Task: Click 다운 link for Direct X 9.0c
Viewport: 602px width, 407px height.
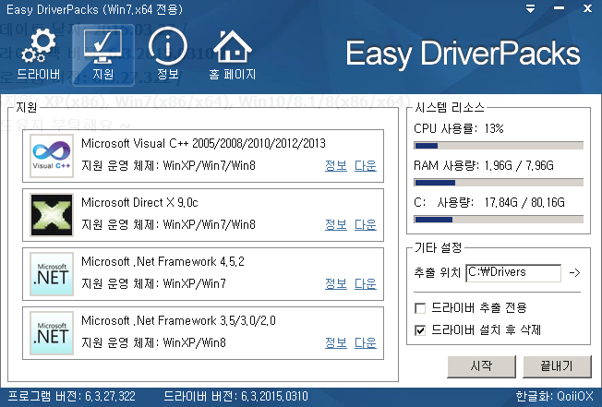Action: (365, 225)
